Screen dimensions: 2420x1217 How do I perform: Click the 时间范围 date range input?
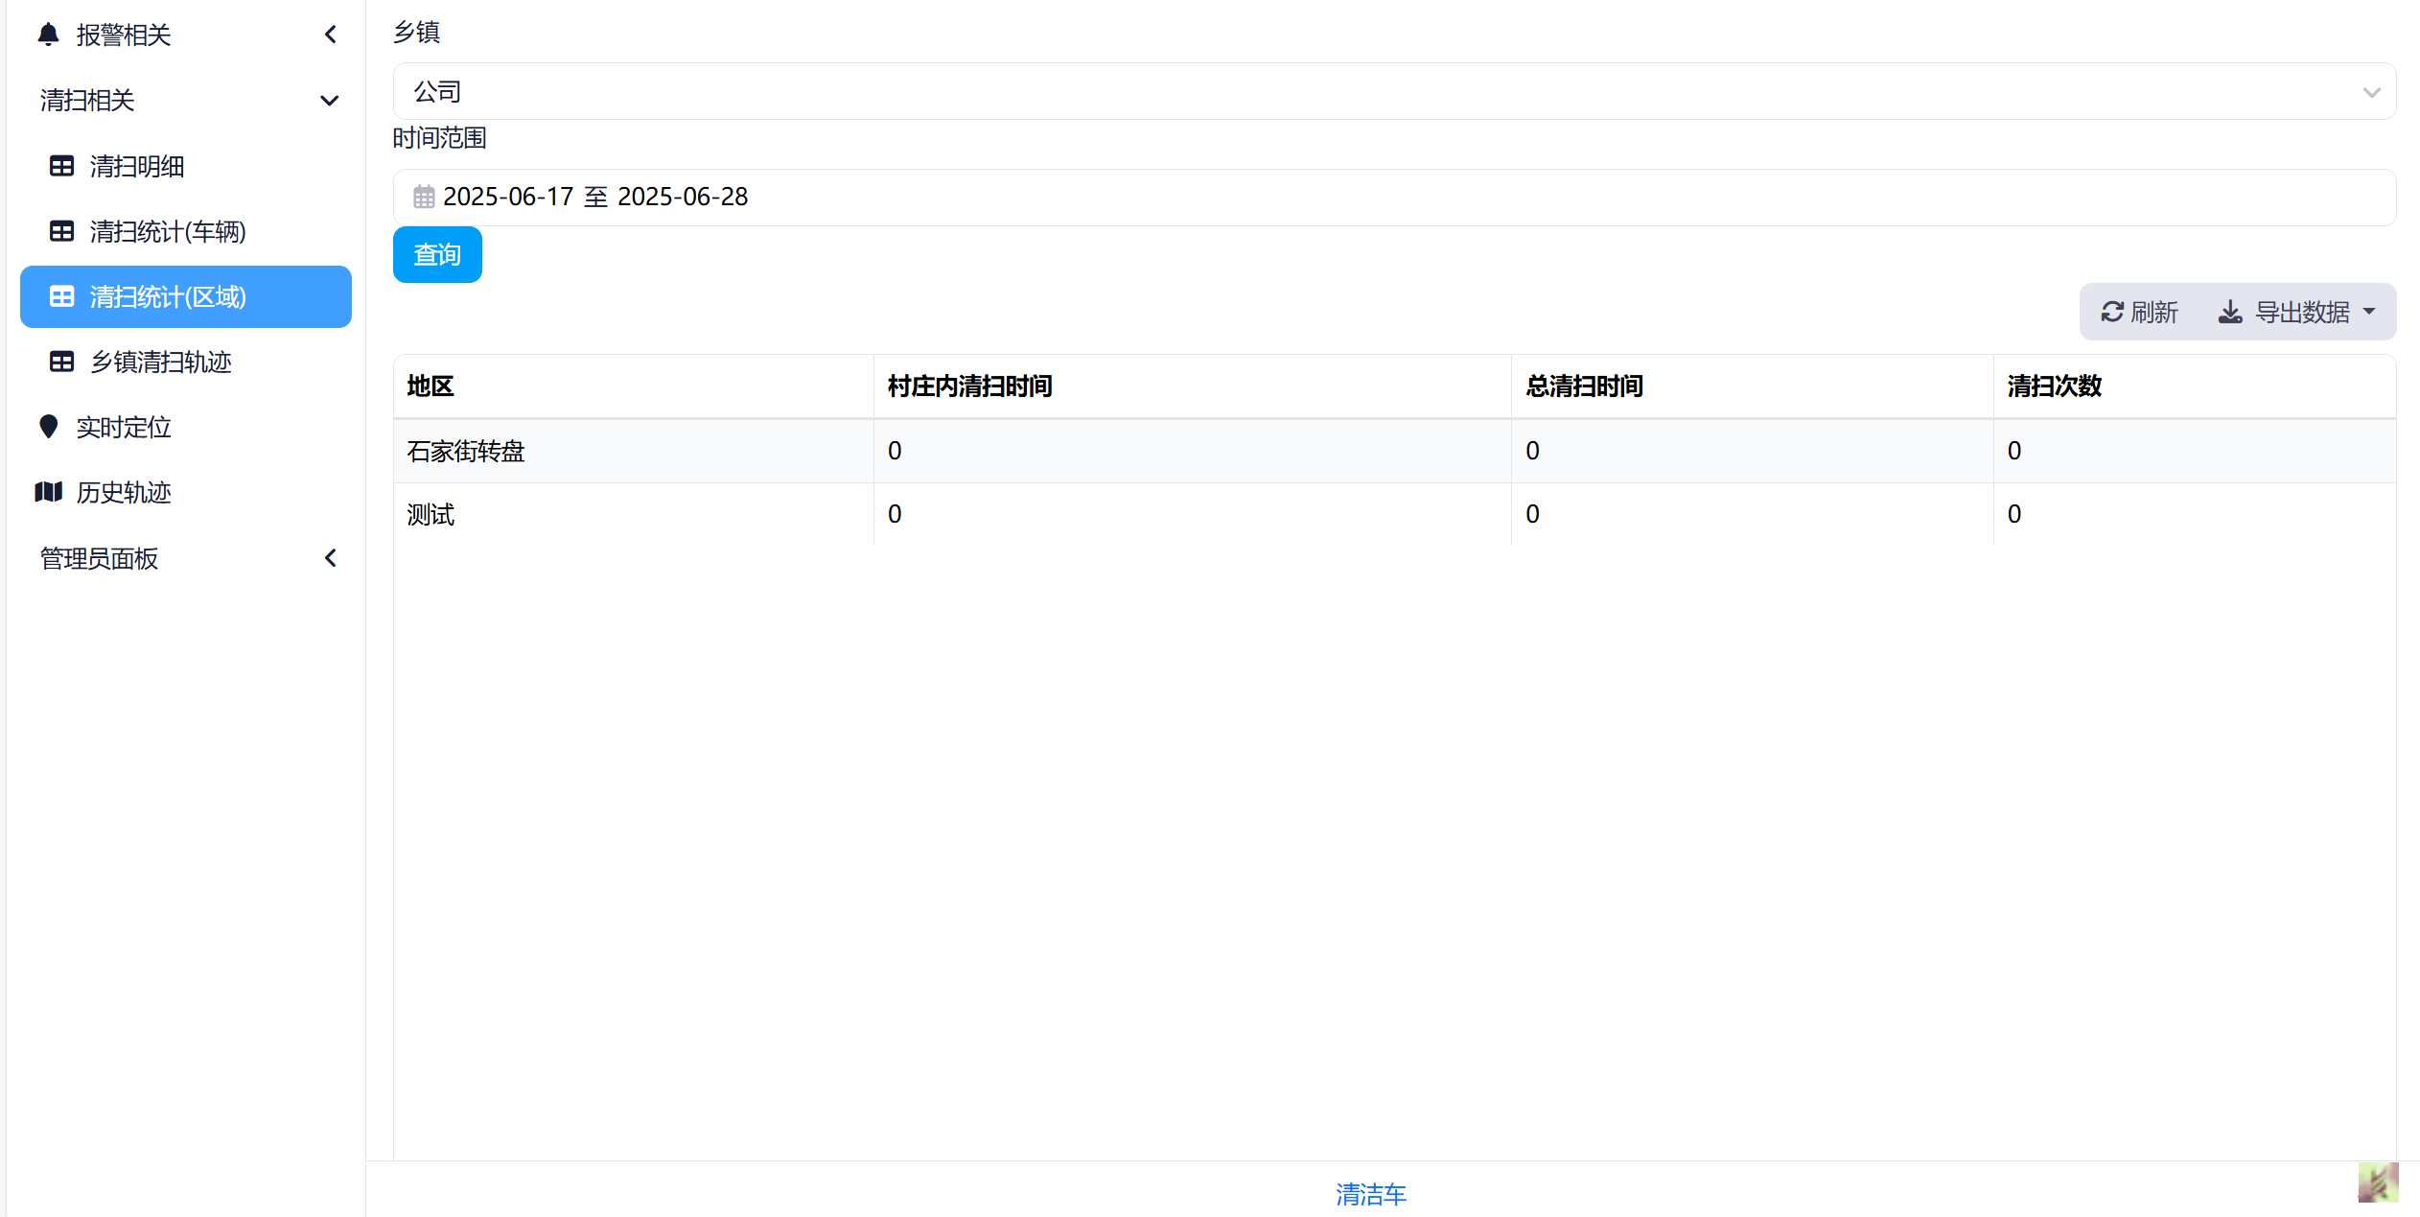click(x=1394, y=197)
